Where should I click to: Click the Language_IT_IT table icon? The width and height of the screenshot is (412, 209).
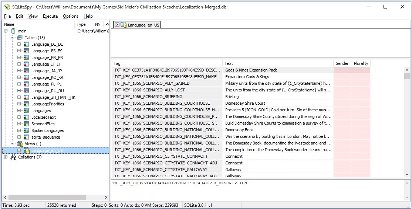(x=26, y=64)
